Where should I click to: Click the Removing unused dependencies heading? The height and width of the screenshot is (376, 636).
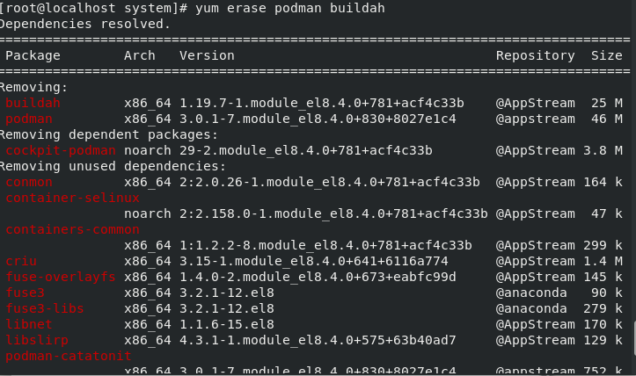pyautogui.click(x=113, y=166)
